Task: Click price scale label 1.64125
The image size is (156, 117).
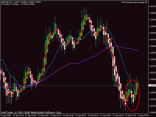Action: tap(153, 6)
